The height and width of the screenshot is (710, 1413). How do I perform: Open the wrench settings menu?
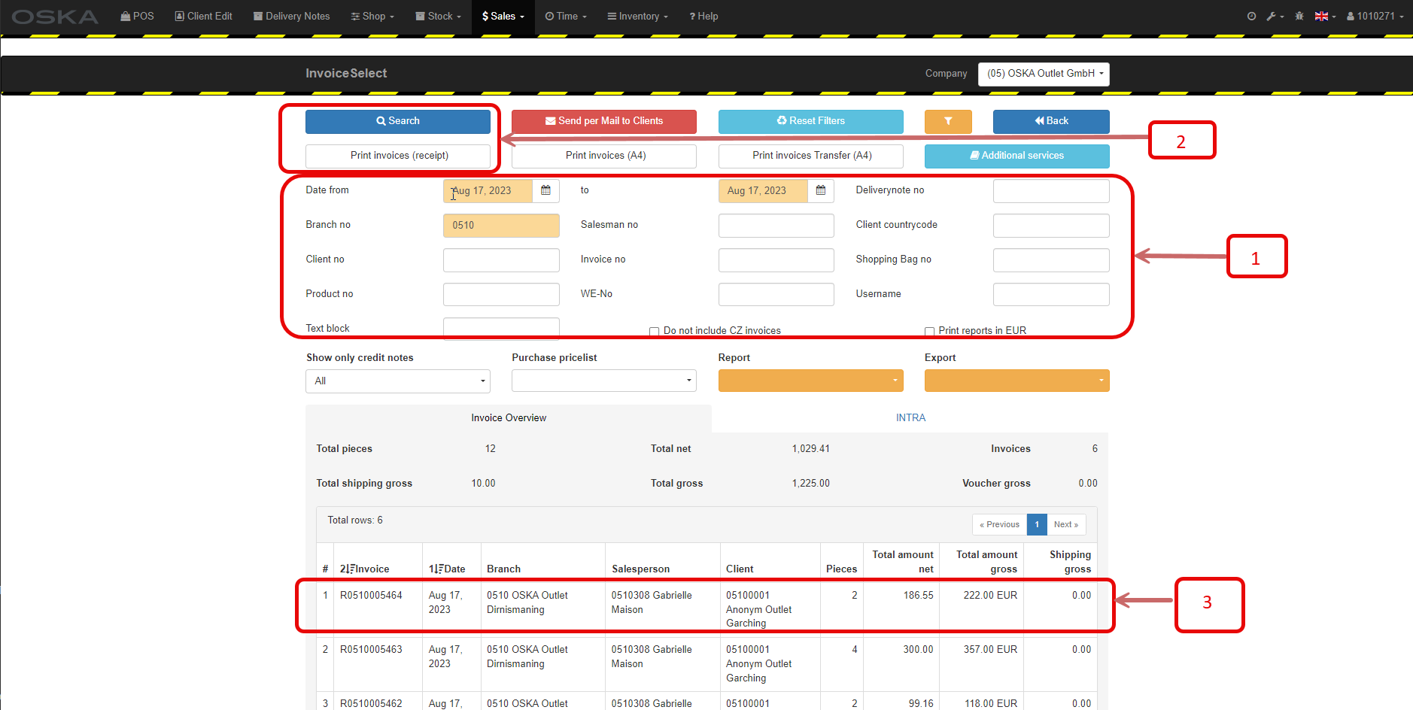click(x=1275, y=16)
